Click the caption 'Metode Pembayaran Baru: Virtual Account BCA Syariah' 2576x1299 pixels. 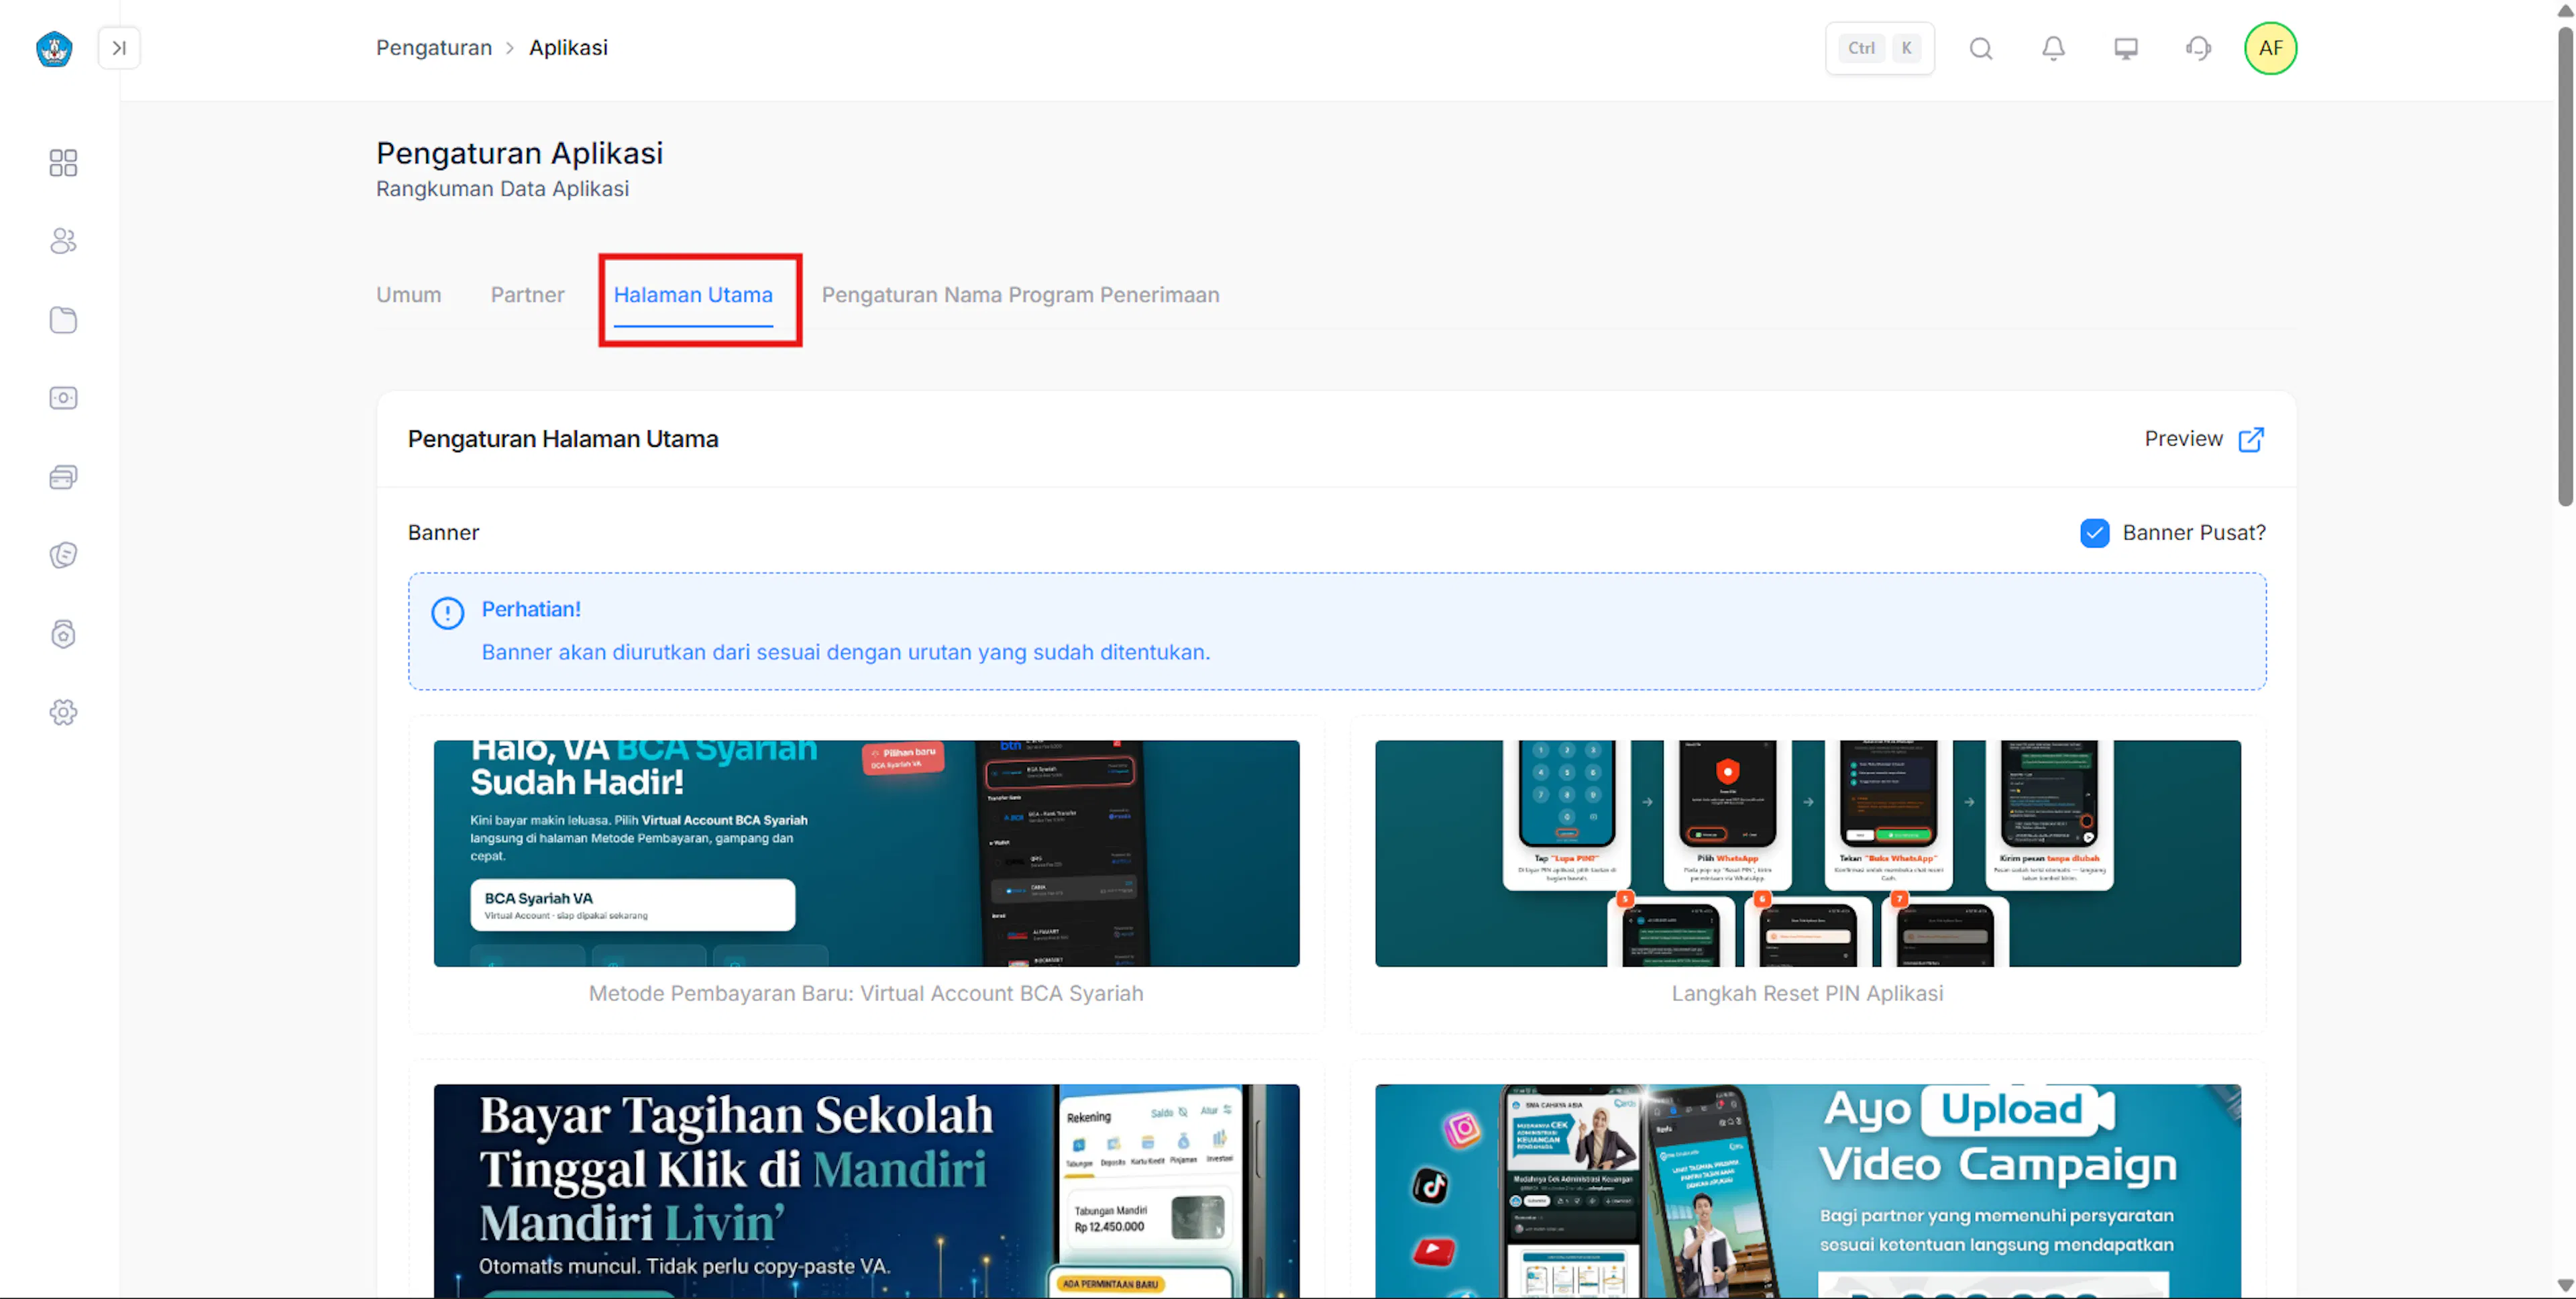[866, 993]
